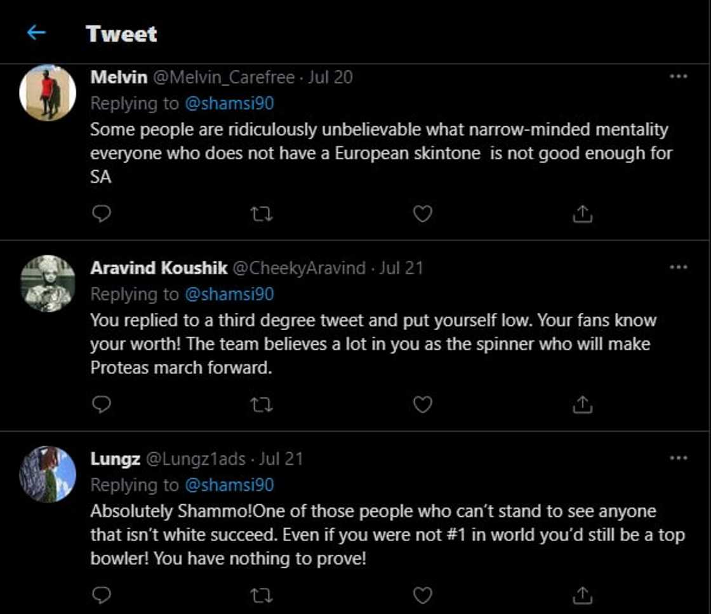Like Melvin's tweet with the heart
The width and height of the screenshot is (711, 614).
coord(422,215)
